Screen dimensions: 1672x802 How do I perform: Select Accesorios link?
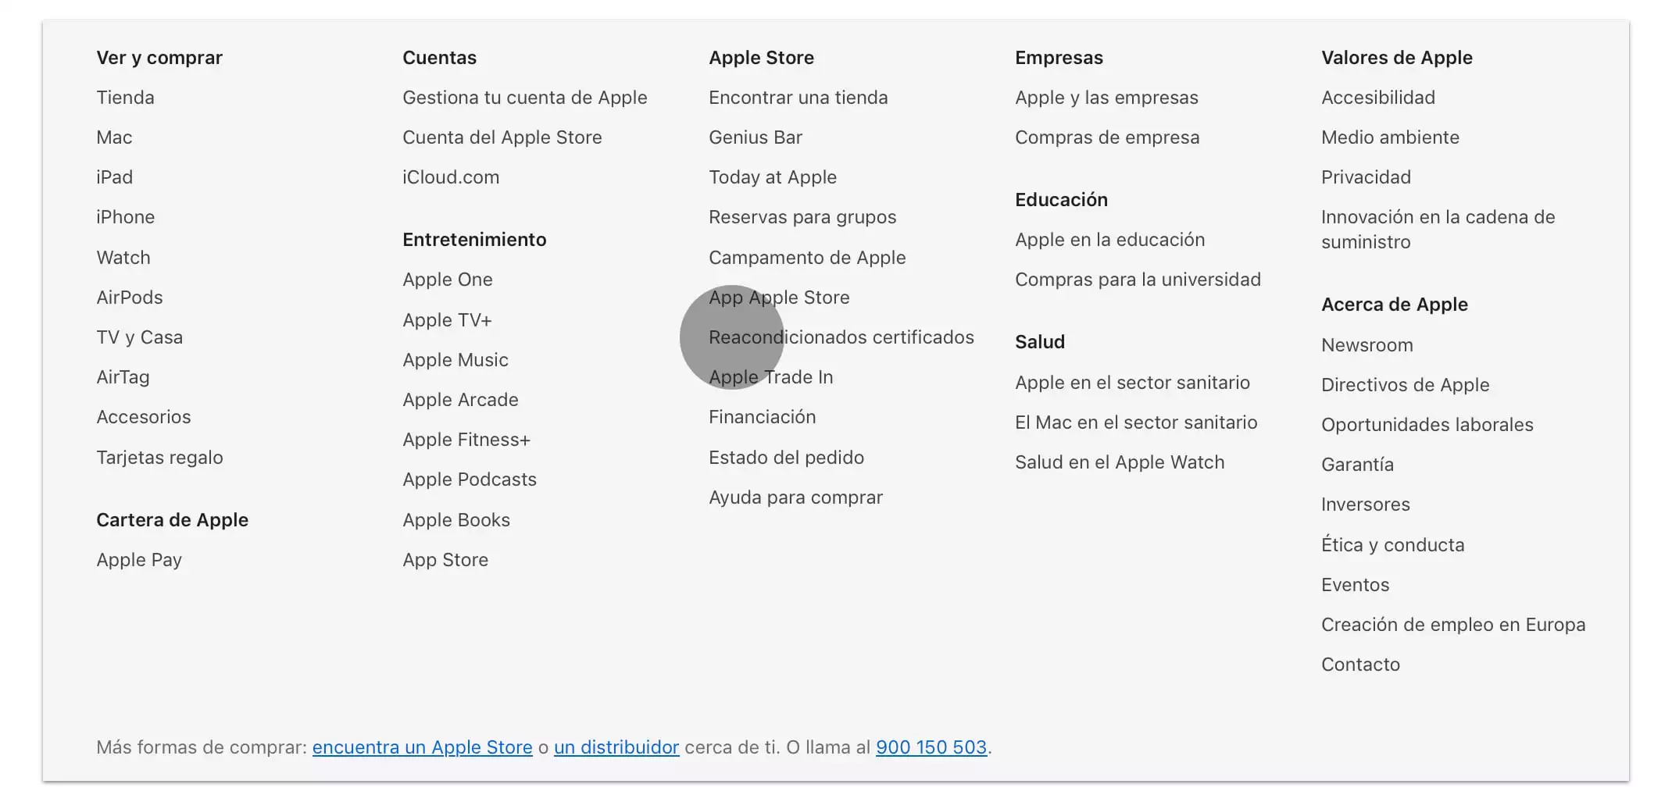(143, 417)
